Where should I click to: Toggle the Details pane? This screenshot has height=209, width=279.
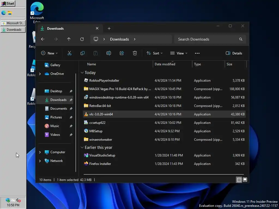pos(234,53)
